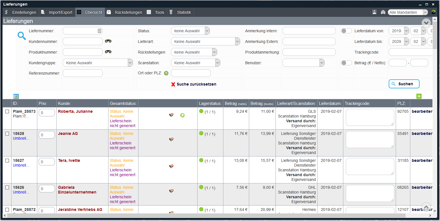This screenshot has height=221, width=440.
Task: Click the green arrow icon in Roberta, Julianne row
Action: 182,115
